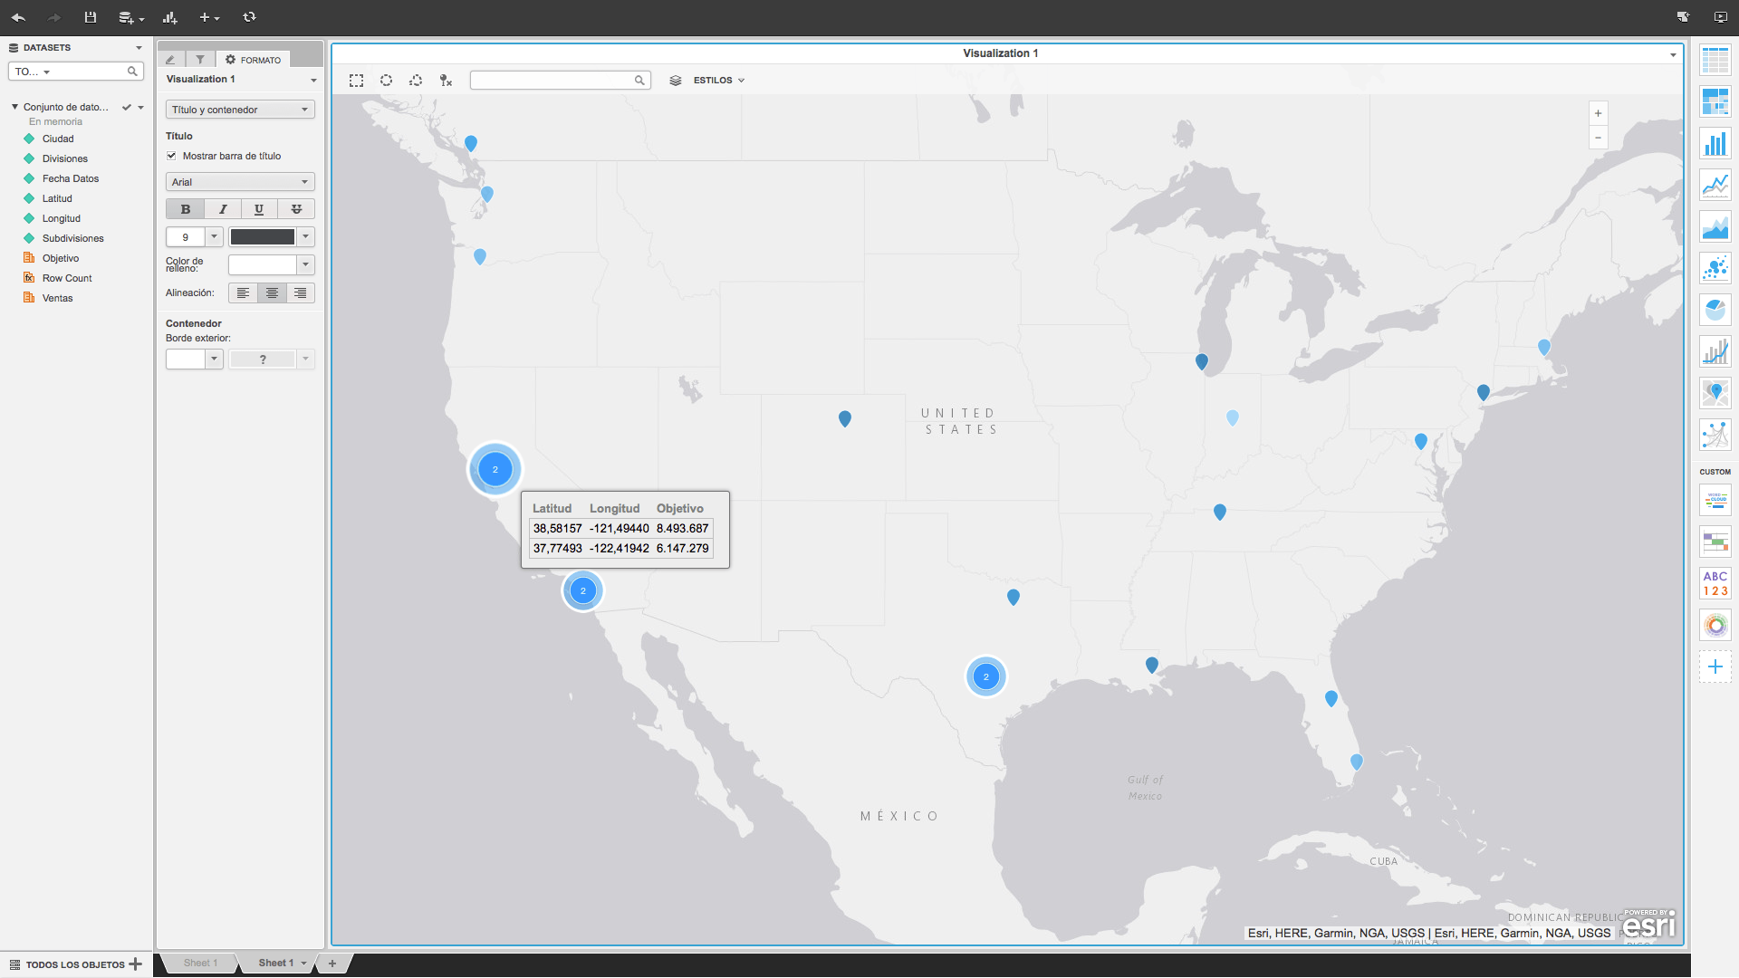1739x978 pixels.
Task: Choose the Bubble Chart visualization in gallery
Action: [1715, 269]
